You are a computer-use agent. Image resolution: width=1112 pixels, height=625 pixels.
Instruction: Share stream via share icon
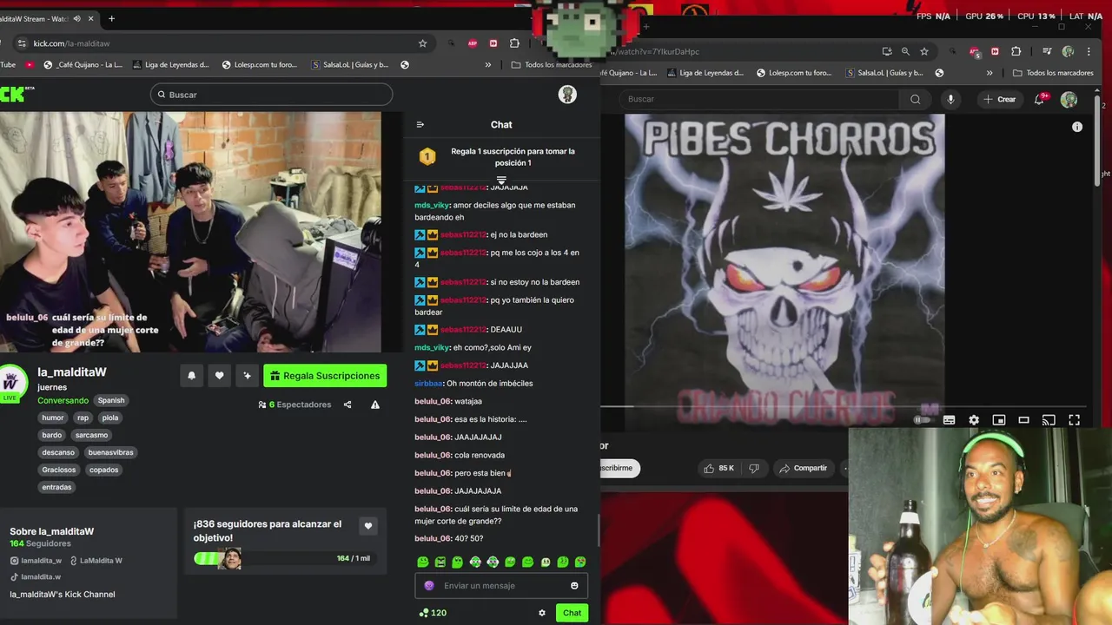coord(347,405)
